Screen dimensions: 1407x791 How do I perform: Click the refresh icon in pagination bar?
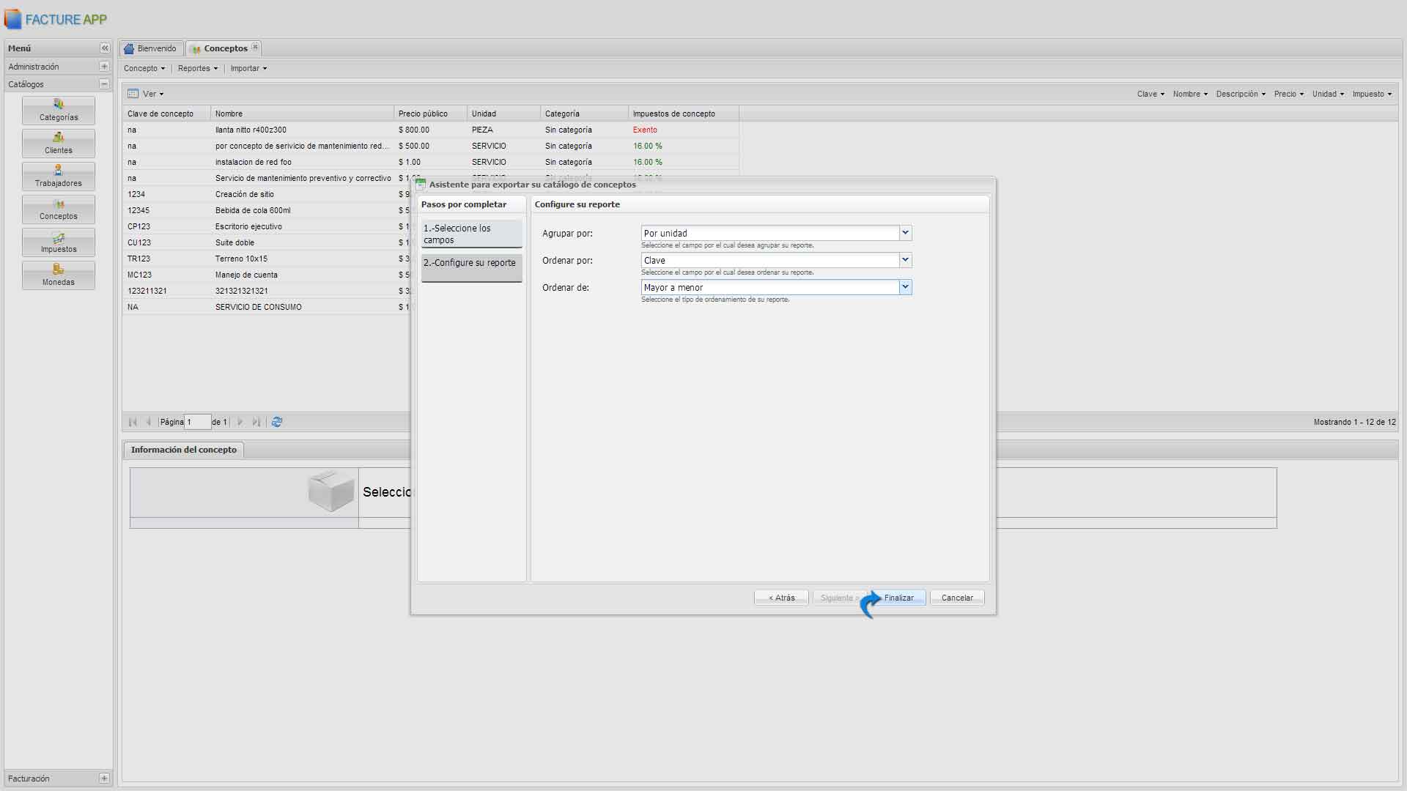[x=277, y=422]
